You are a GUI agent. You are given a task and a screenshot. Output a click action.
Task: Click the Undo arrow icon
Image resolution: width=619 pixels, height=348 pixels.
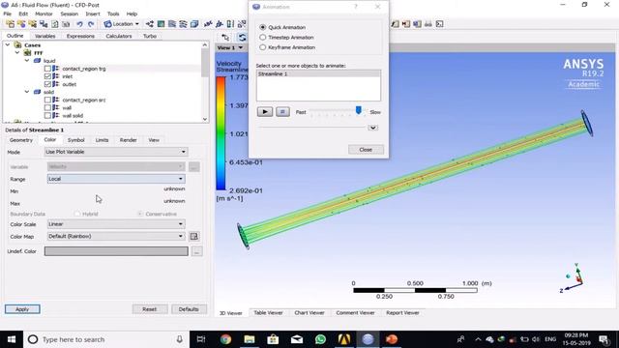pyautogui.click(x=79, y=24)
